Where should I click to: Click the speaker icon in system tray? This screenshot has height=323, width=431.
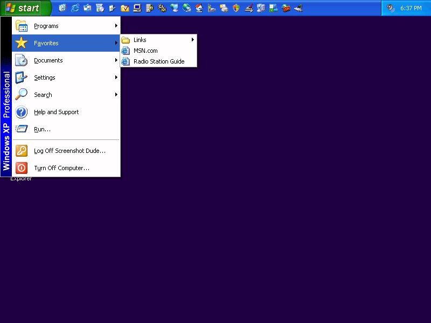click(390, 8)
